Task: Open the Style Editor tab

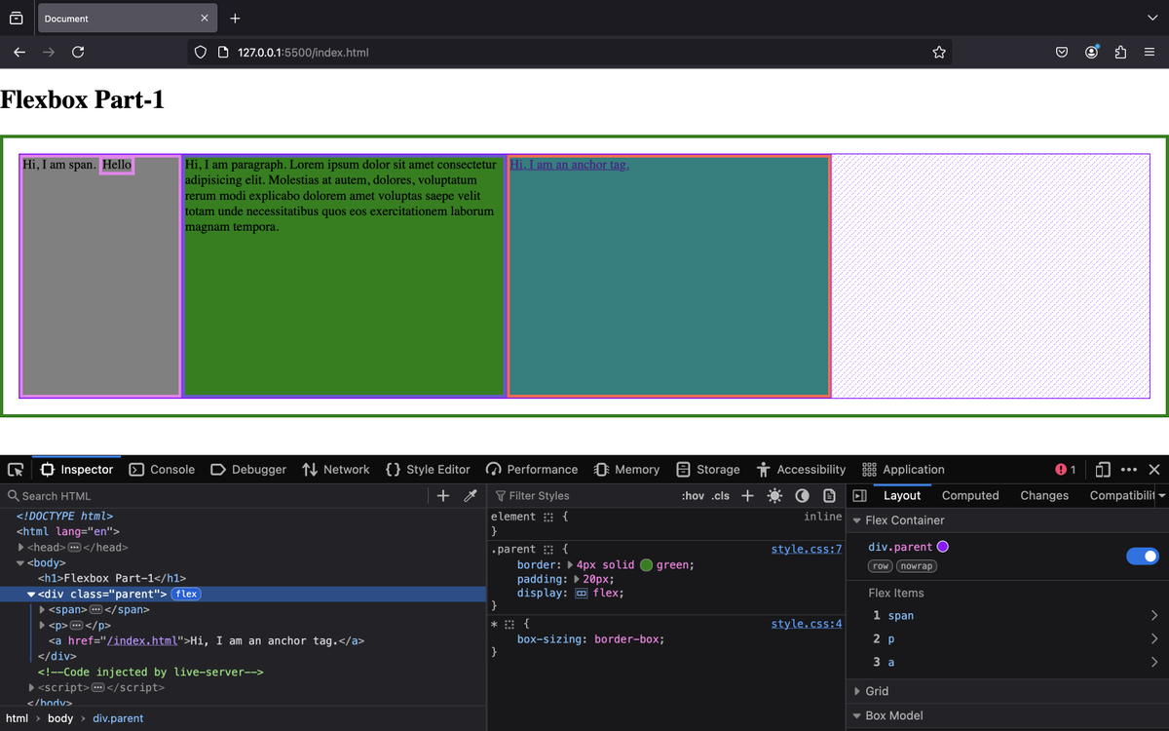Action: 428,470
